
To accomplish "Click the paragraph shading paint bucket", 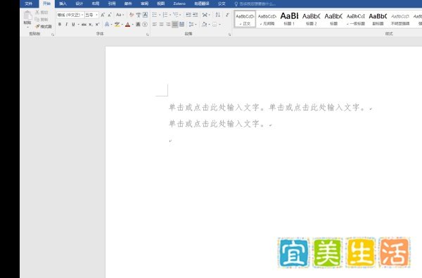I will click(204, 25).
